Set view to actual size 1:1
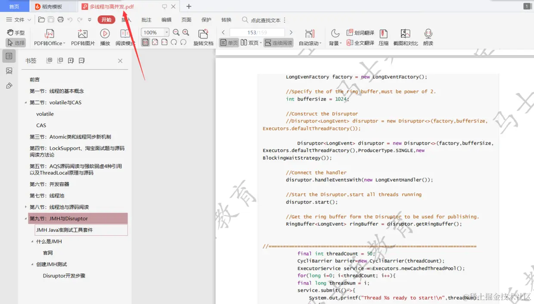The height and width of the screenshot is (304, 534). click(x=146, y=42)
